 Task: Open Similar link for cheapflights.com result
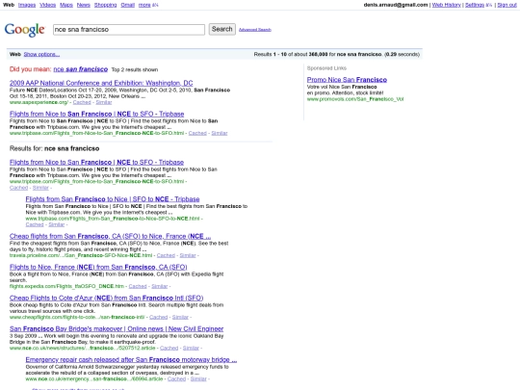(x=180, y=317)
